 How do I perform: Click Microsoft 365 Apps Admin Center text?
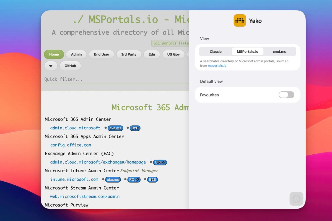84,136
